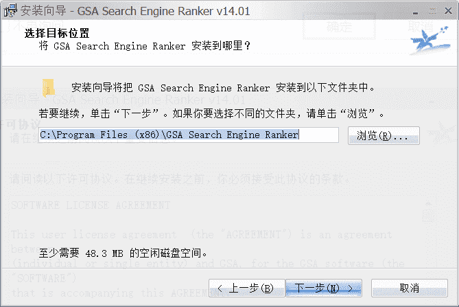Viewport: 459px width, 307px height.
Task: Click the 若要继续，单击"下一步" instruction text
Action: 211,113
